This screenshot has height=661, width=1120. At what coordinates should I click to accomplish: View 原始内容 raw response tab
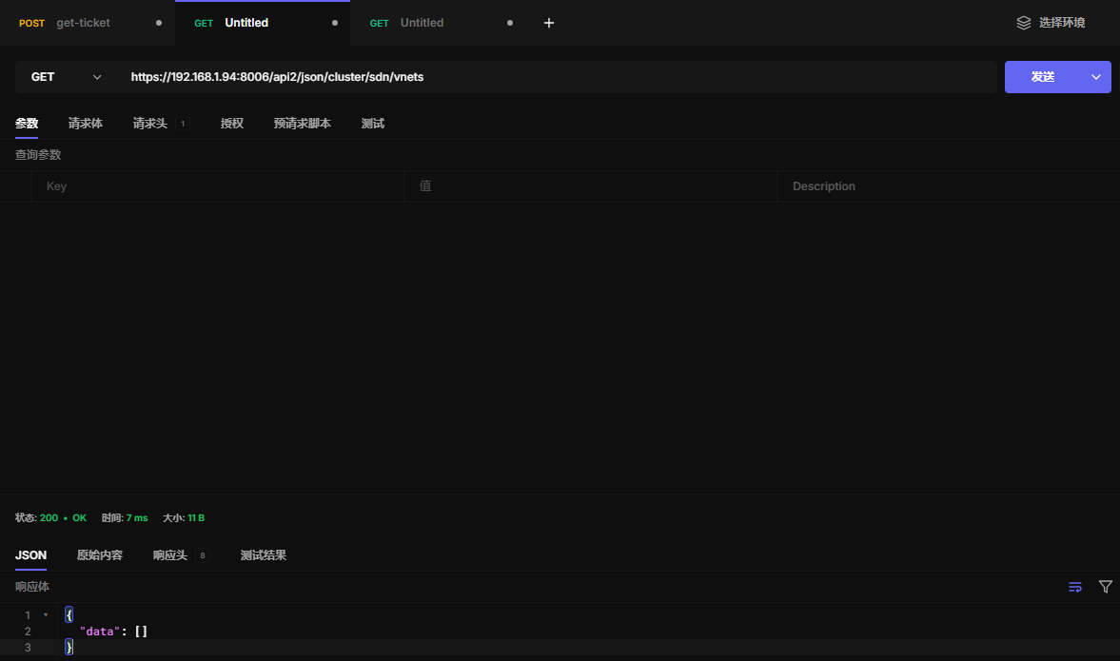[100, 555]
